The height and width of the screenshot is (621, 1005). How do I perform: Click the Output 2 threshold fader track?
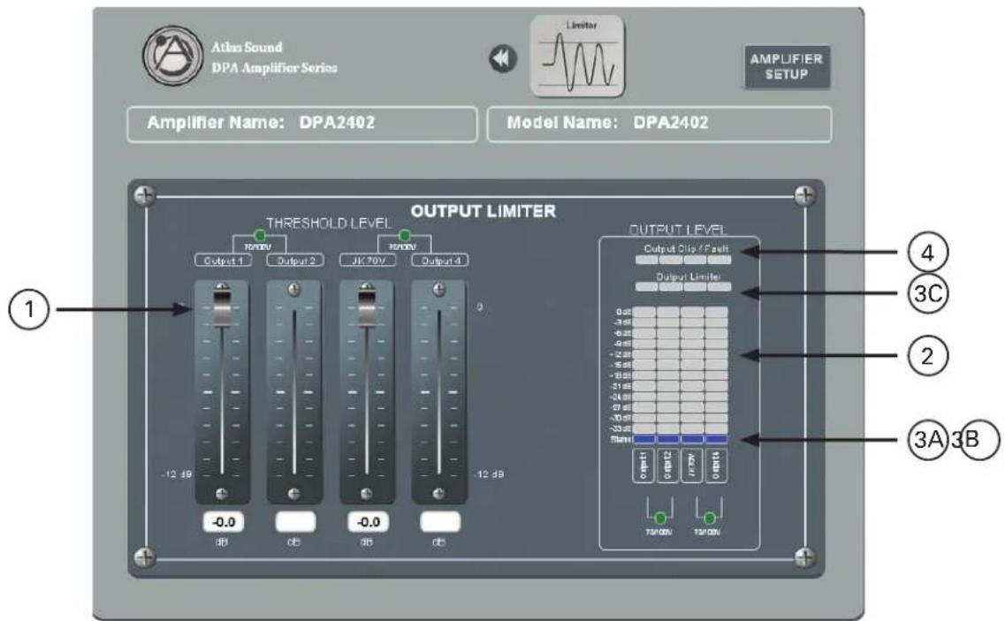(x=294, y=392)
